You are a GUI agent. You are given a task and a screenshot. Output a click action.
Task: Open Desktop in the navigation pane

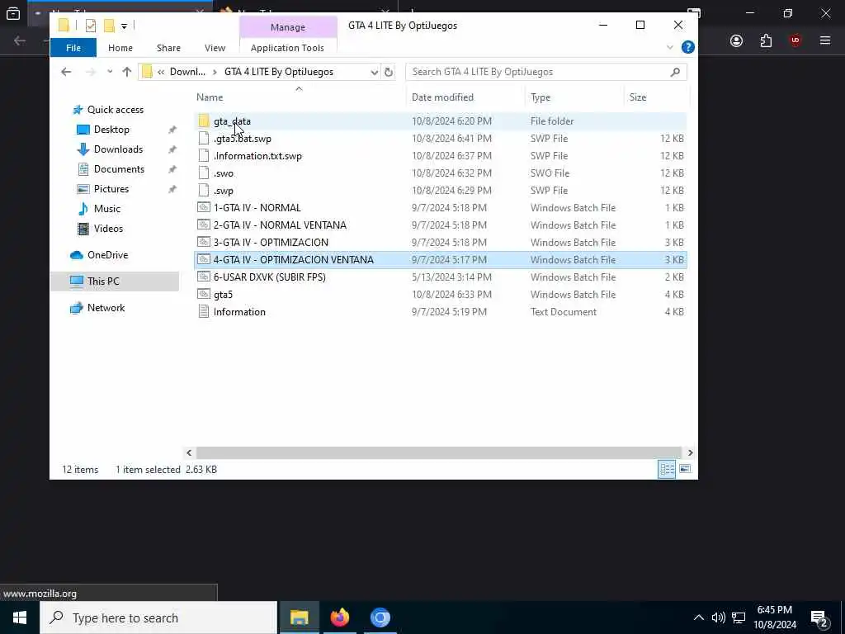(111, 130)
